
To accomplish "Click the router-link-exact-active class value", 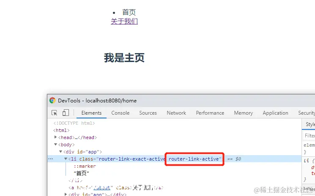I will point(132,159).
